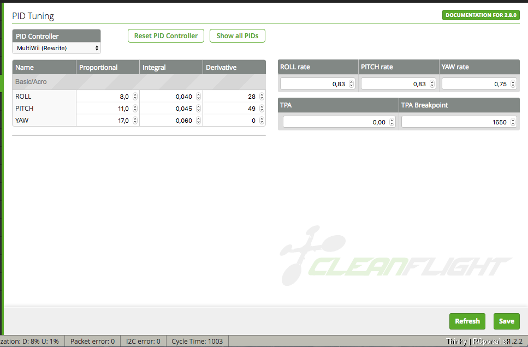This screenshot has width=528, height=347.
Task: Click the ROLL row label
Action: coord(23,97)
